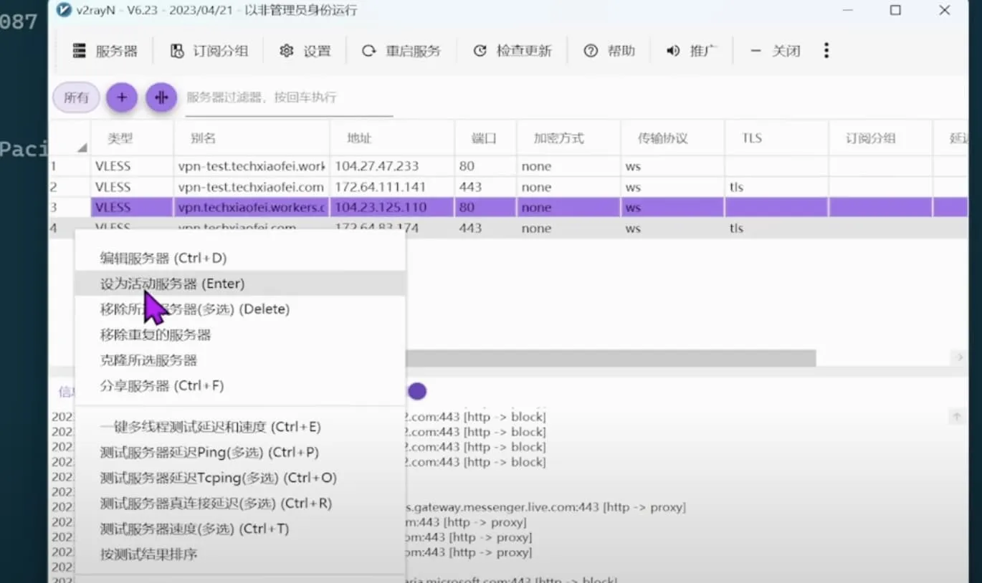Click 克隆所选服务器 in the context menu
The width and height of the screenshot is (982, 583).
[x=148, y=360]
